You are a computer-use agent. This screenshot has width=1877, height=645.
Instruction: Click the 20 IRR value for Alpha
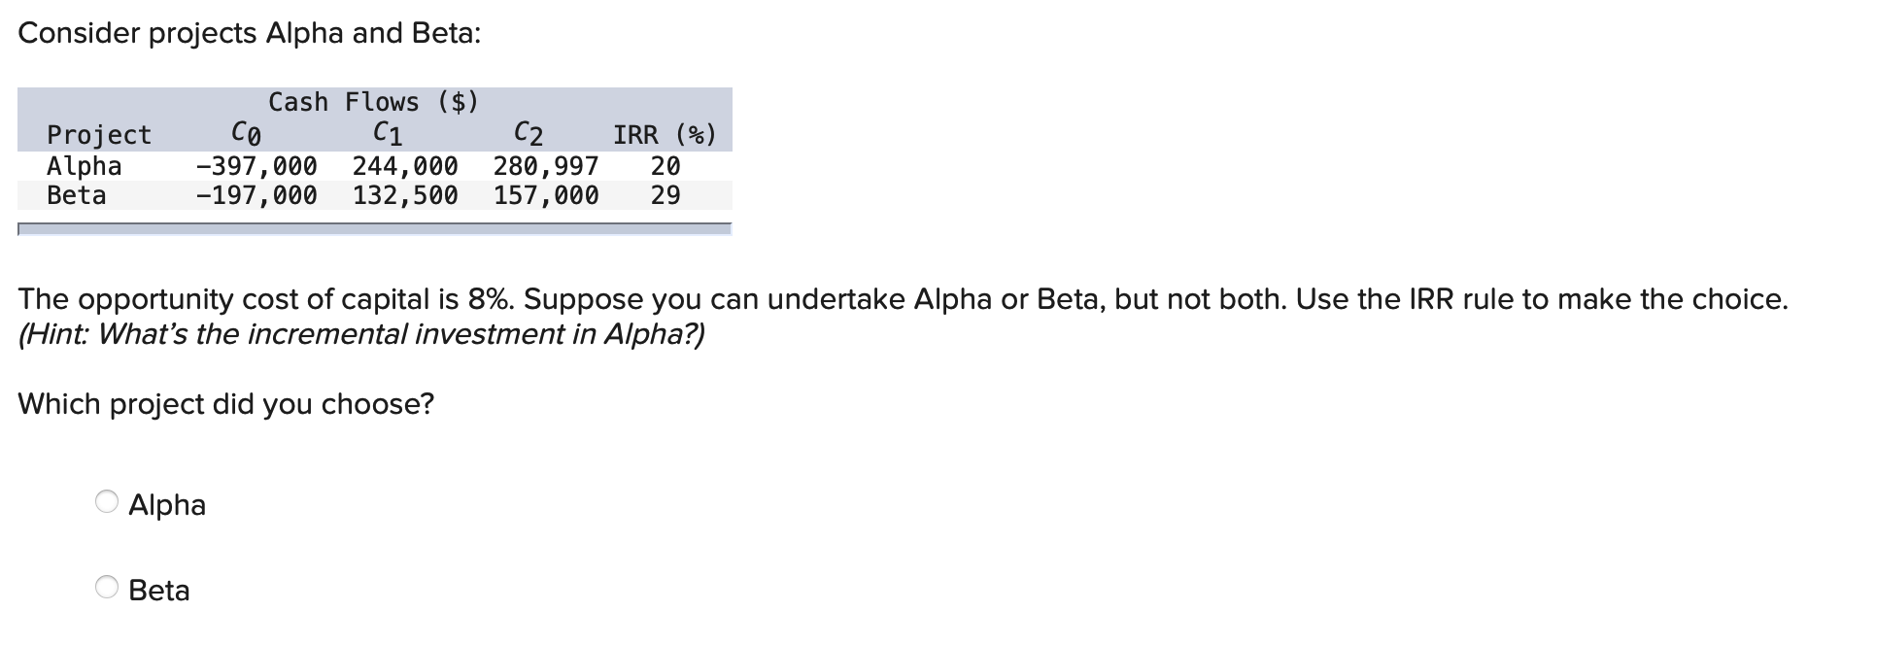[x=665, y=165]
